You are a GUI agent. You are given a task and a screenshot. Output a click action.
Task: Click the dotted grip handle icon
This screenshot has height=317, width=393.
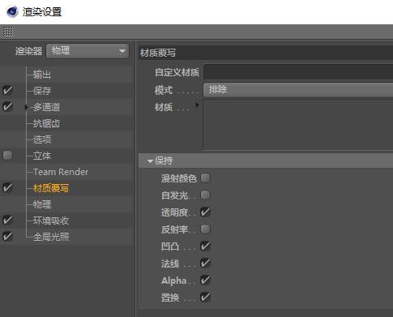(8, 32)
